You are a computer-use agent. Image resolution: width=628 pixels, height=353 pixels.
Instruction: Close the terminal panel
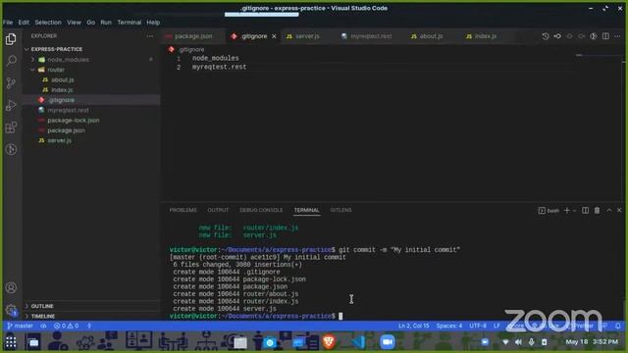tap(619, 210)
